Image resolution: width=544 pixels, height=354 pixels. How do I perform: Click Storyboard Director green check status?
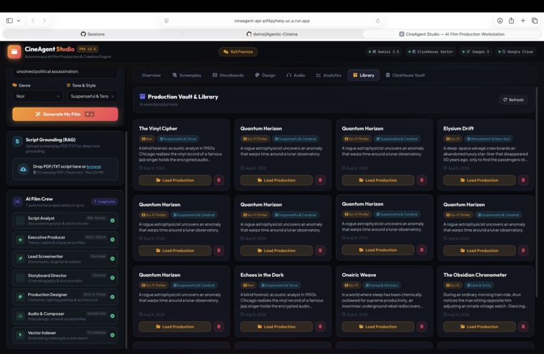(x=113, y=278)
